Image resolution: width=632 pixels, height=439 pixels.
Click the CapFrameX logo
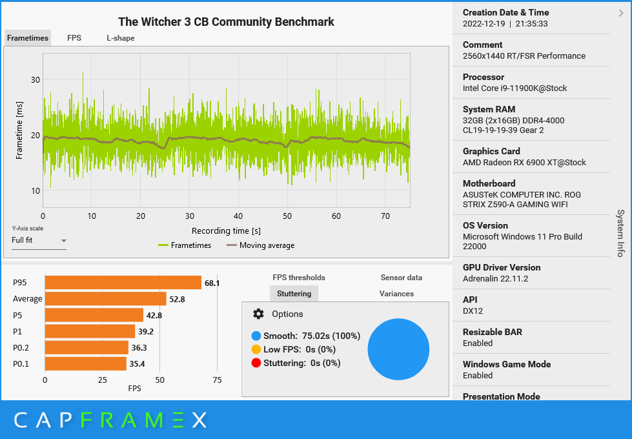pyautogui.click(x=110, y=420)
